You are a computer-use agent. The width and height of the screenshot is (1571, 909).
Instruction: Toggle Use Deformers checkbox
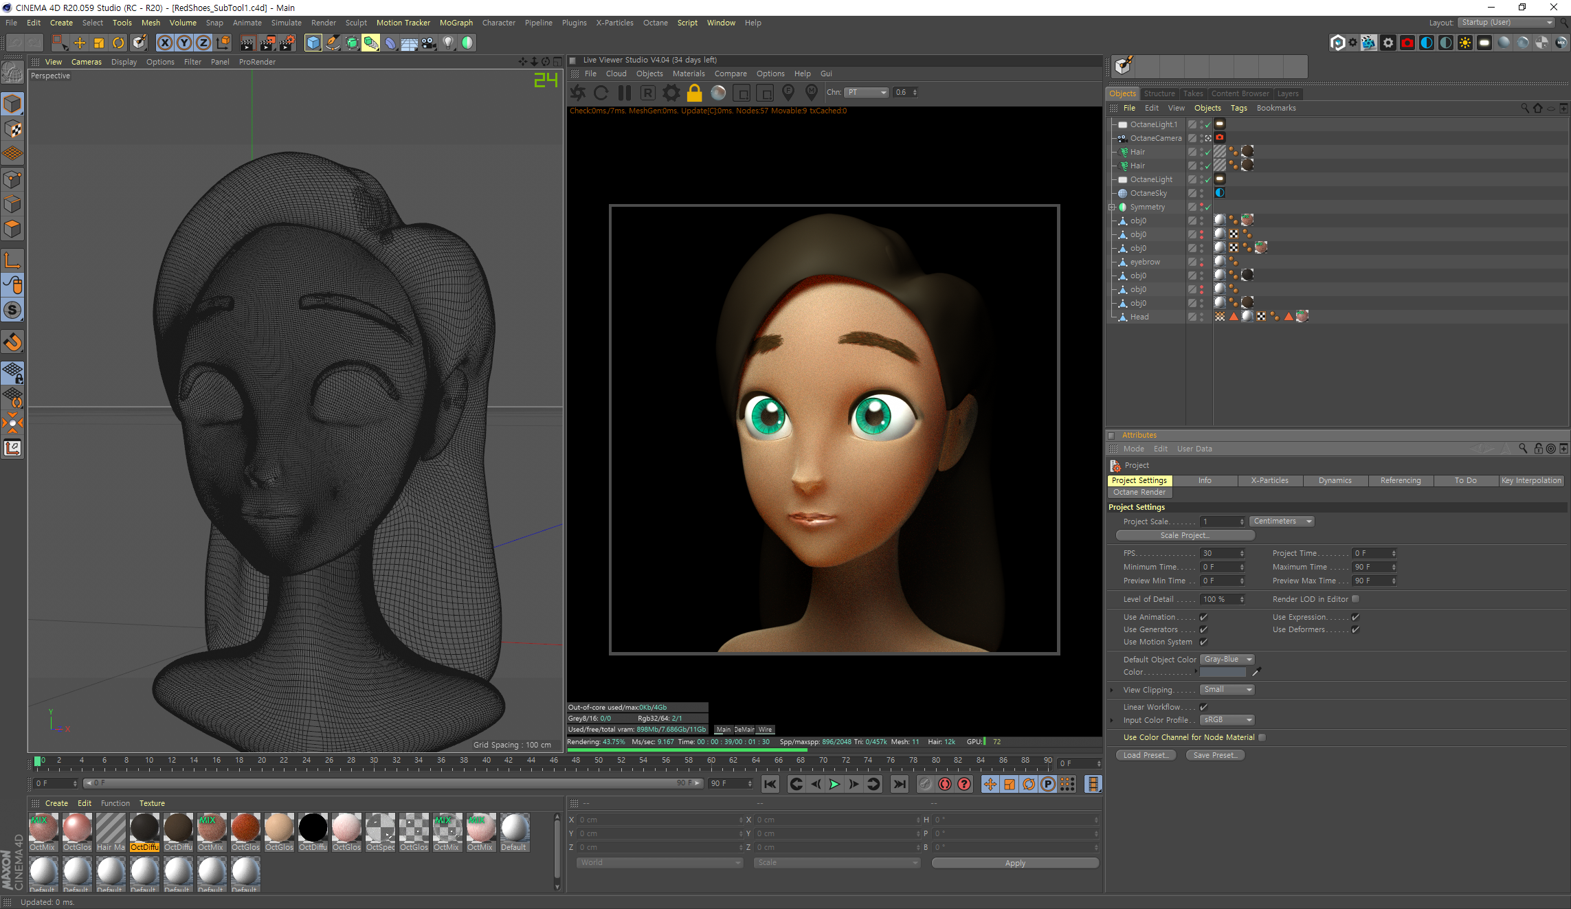pos(1355,629)
